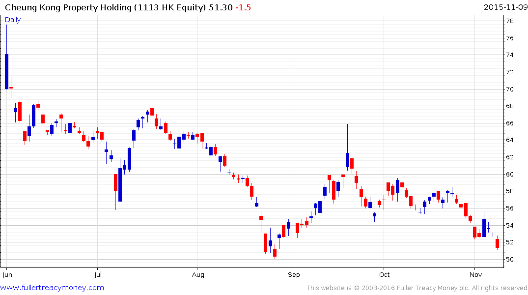Click the 66 price axis label

[509, 123]
